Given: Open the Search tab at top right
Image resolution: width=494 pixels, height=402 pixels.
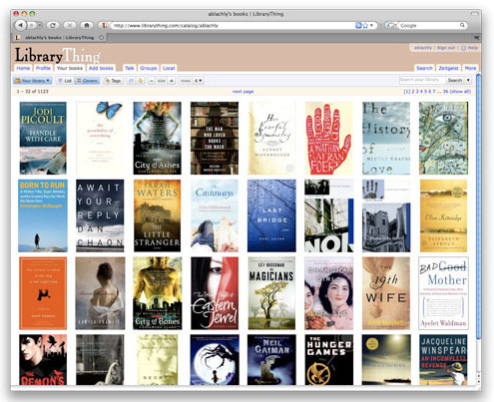Looking at the screenshot, I should tap(424, 68).
